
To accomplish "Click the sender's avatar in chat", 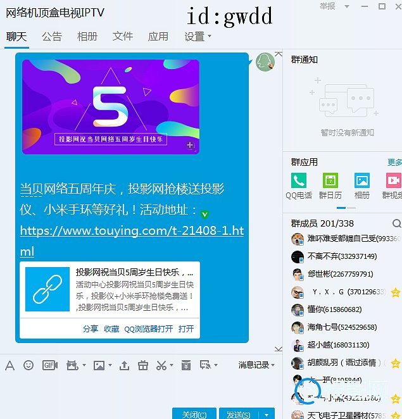I will [x=265, y=62].
